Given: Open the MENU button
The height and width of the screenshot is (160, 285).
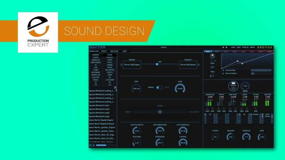Looking at the screenshot, I should tap(252, 47).
